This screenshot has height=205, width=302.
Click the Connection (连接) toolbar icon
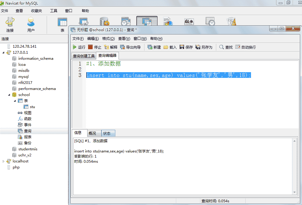(x=10, y=24)
